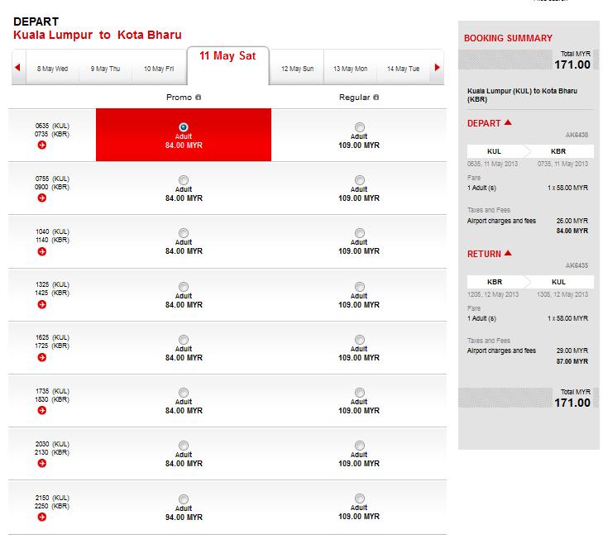Click the Promo fare info icon

198,98
